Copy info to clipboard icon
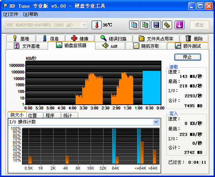 click(x=134, y=25)
